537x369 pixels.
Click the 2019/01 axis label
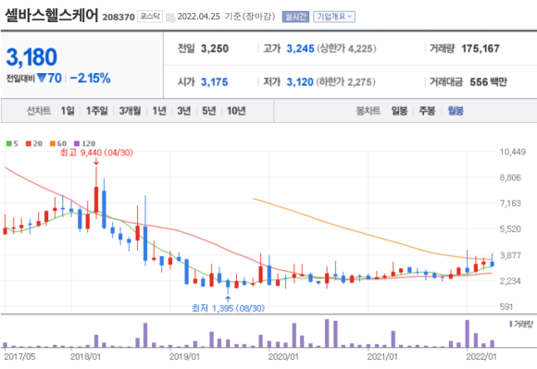tap(184, 357)
